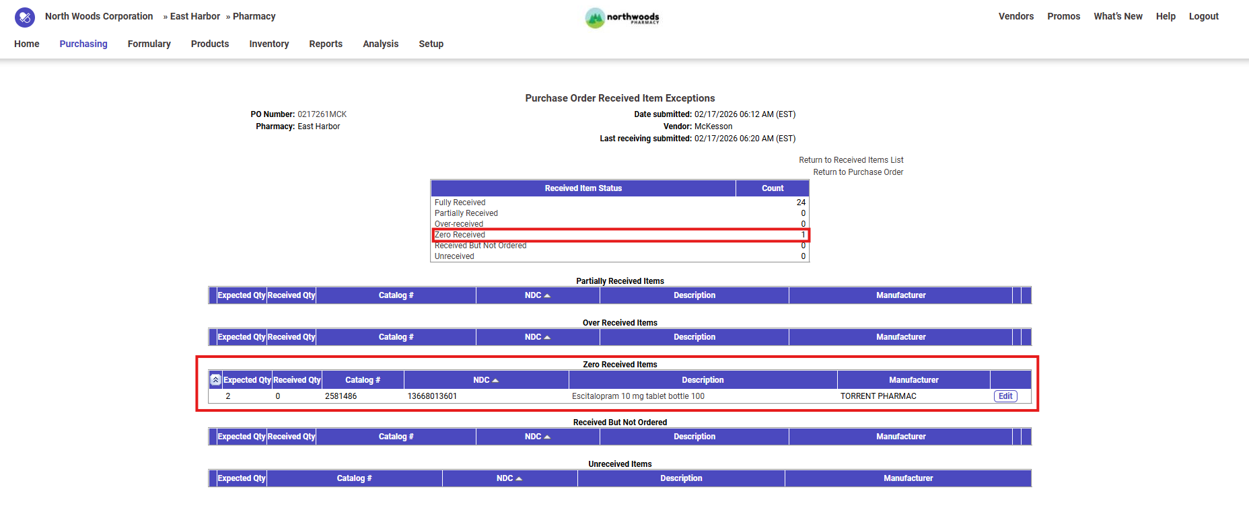The width and height of the screenshot is (1249, 516).
Task: Select the North Woods Corporation breadcrumb
Action: pos(99,16)
